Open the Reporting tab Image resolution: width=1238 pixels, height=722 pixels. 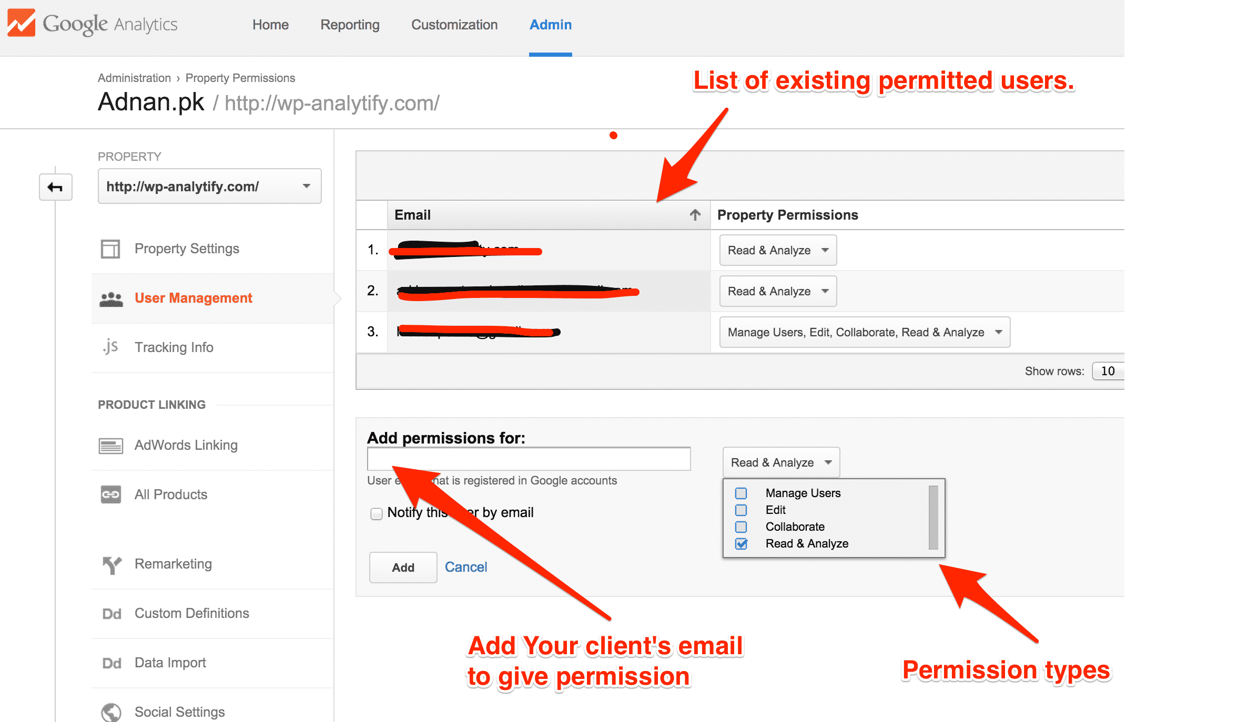[x=350, y=25]
